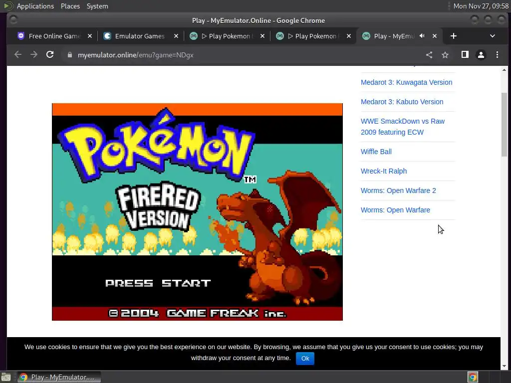This screenshot has width=511, height=383.
Task: Expand the tab search chevron
Action: 493,36
